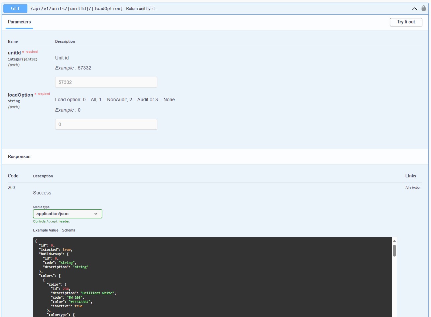Select the Example Value tab
Screen dimensions: 431x317
tap(45, 230)
